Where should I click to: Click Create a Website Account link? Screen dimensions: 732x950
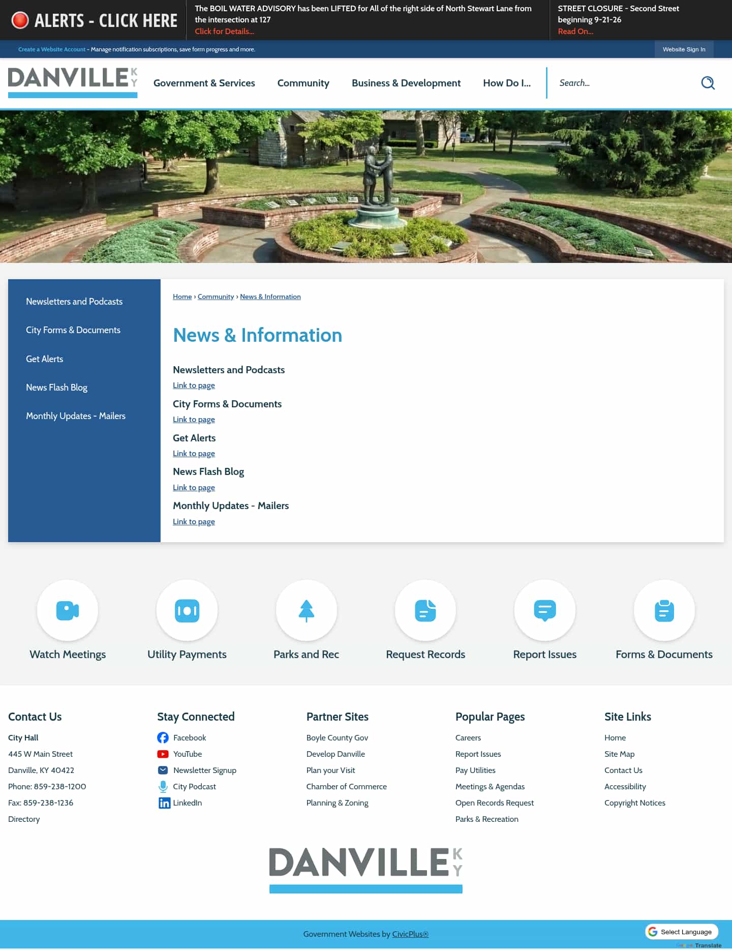52,49
